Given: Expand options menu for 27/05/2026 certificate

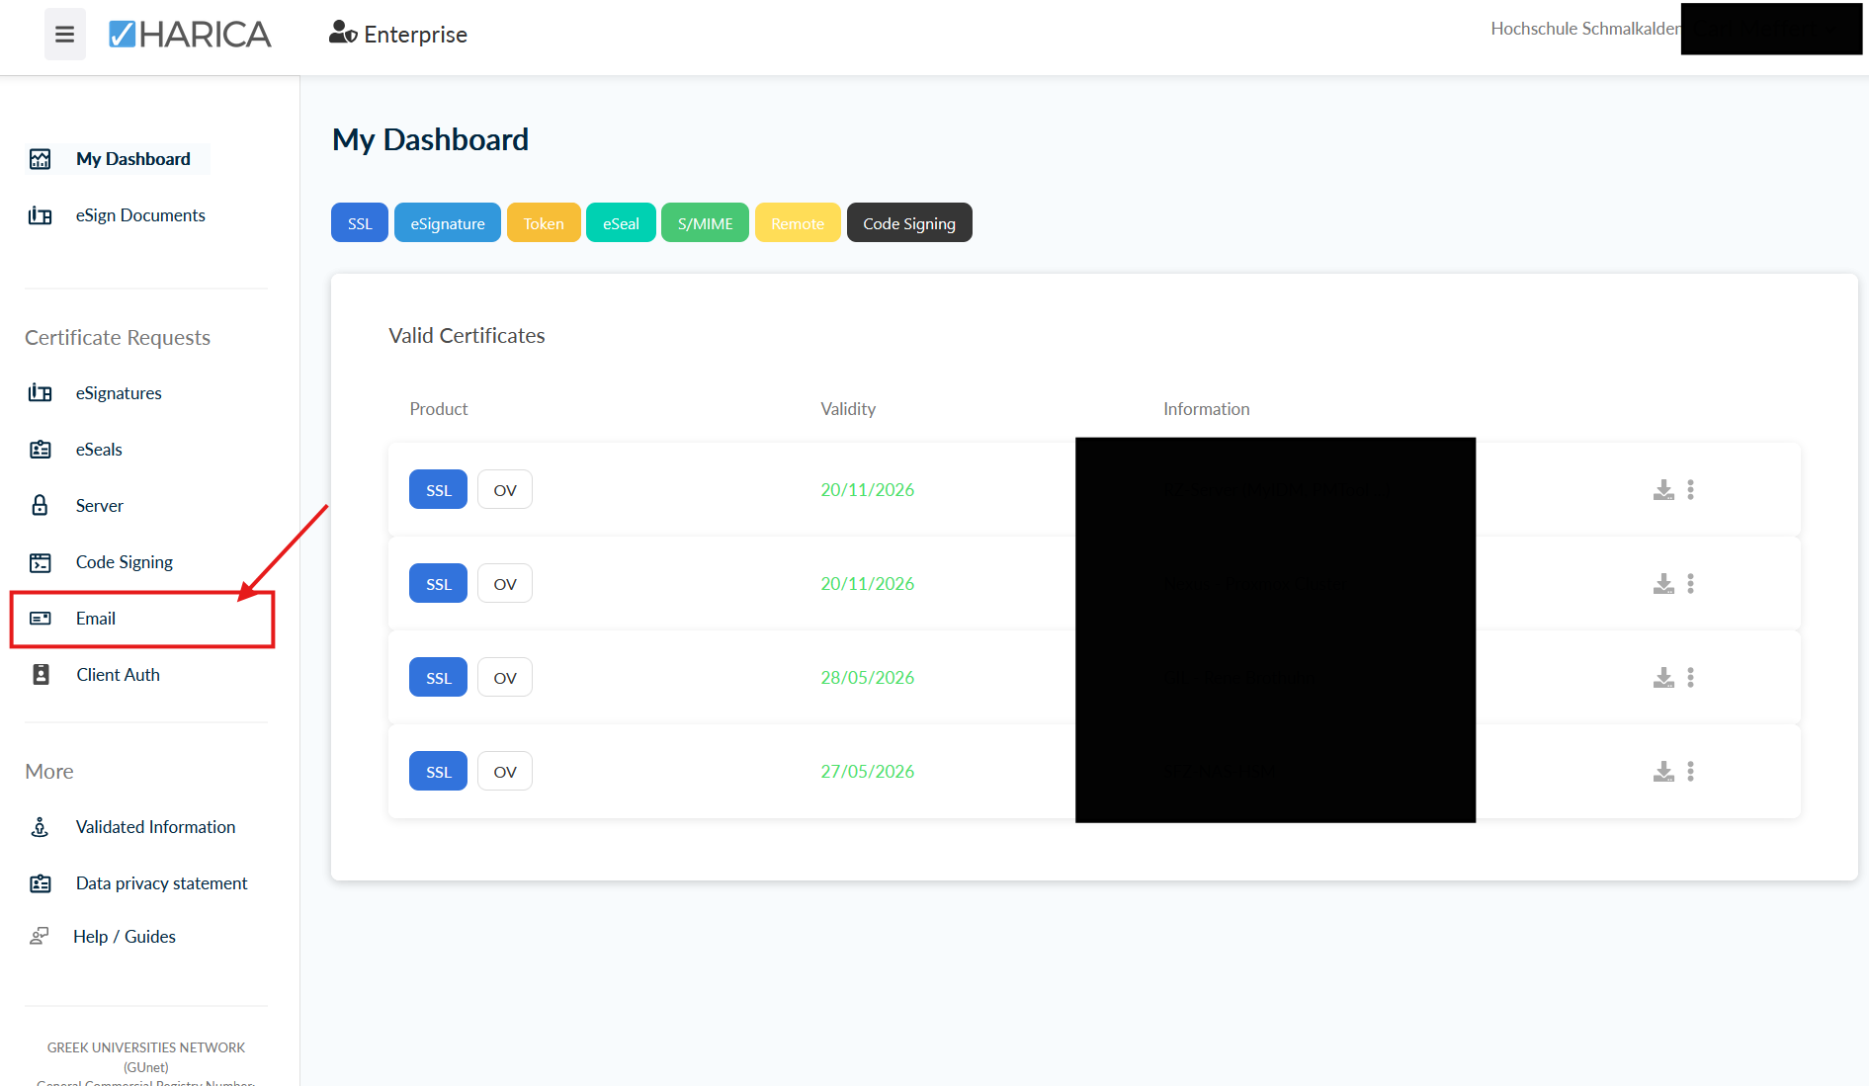Looking at the screenshot, I should coord(1690,772).
